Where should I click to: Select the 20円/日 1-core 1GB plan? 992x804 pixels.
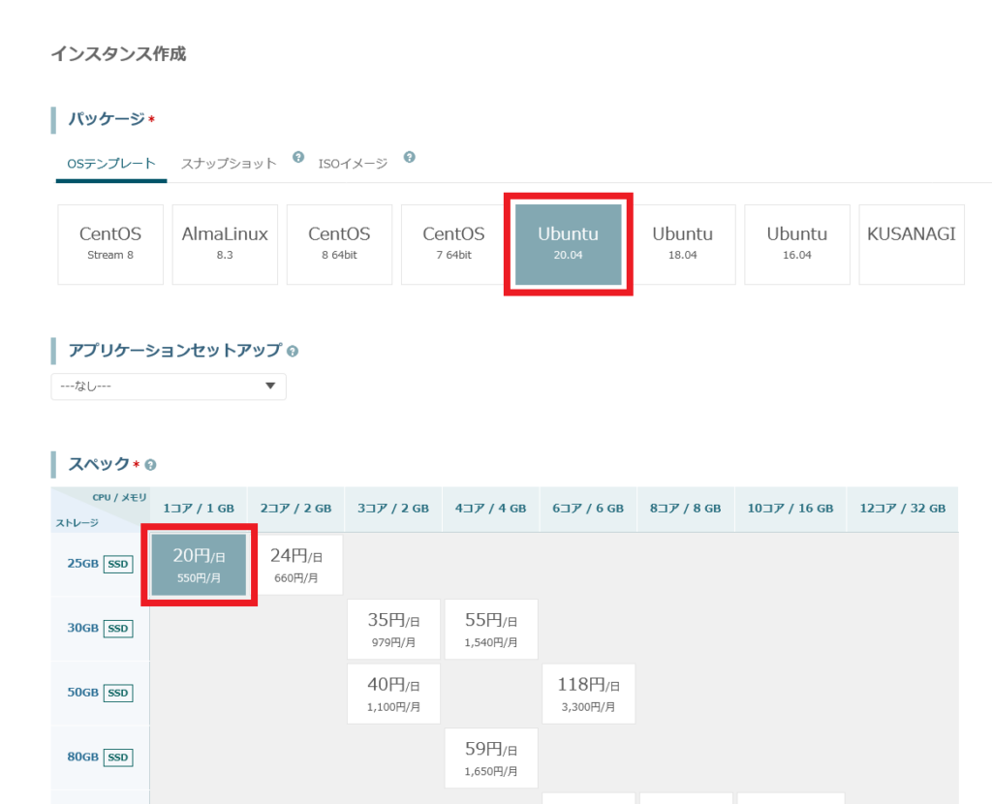(200, 565)
